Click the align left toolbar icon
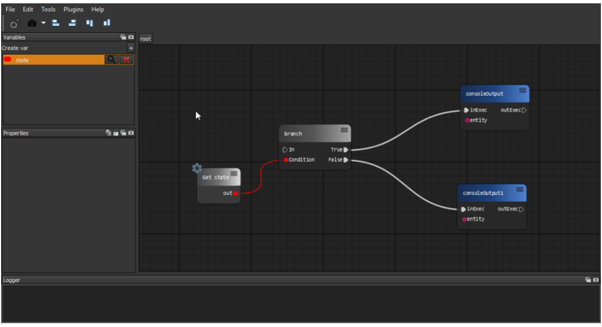Viewport: 602px width, 327px height. coord(56,23)
